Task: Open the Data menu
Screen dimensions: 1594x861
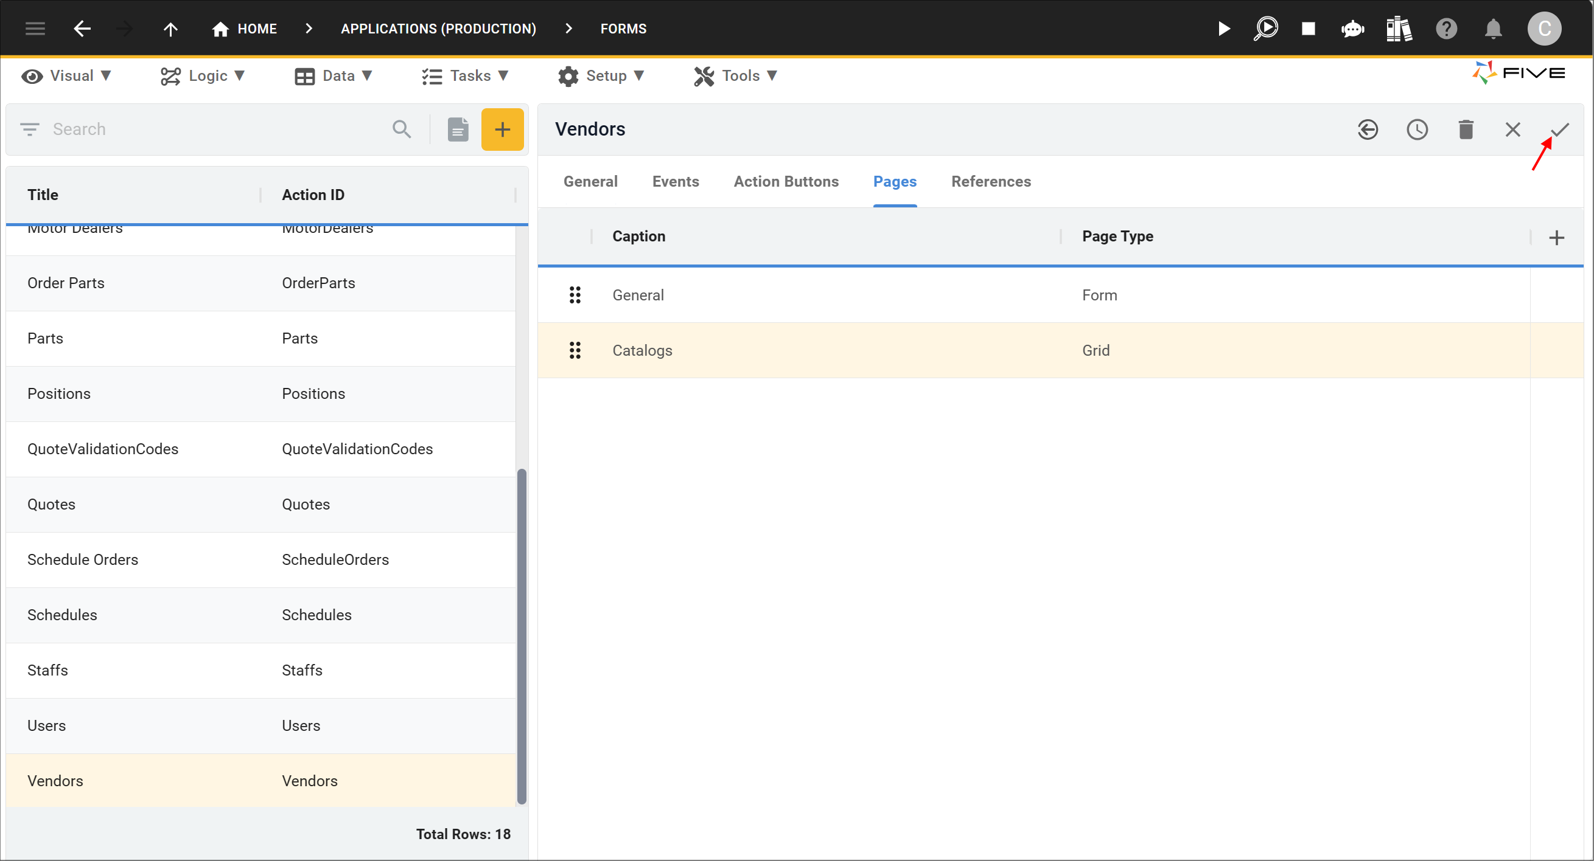Action: pos(334,75)
